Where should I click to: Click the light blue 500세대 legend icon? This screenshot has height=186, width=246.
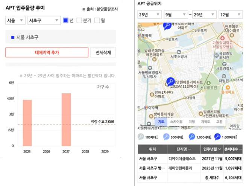166,137
